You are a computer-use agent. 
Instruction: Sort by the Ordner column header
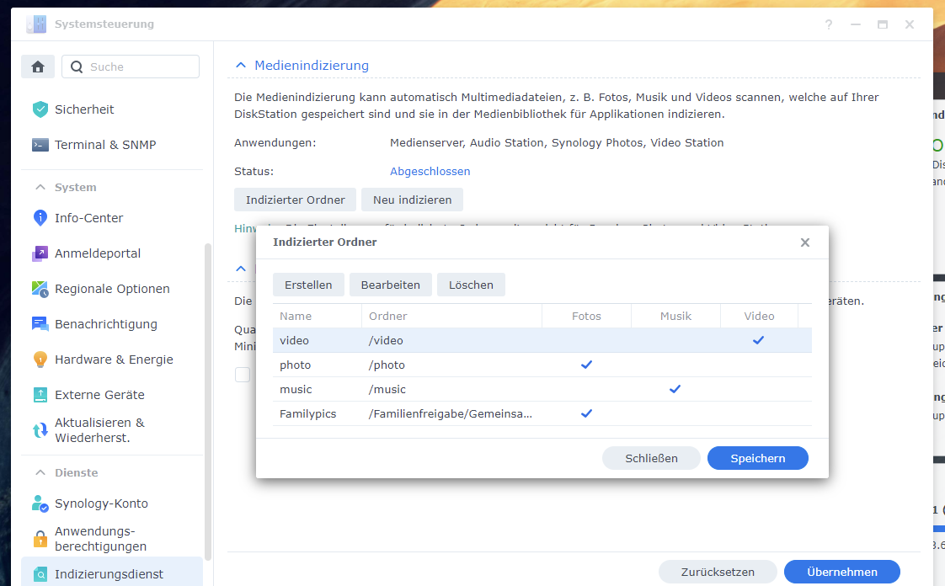tap(451, 317)
